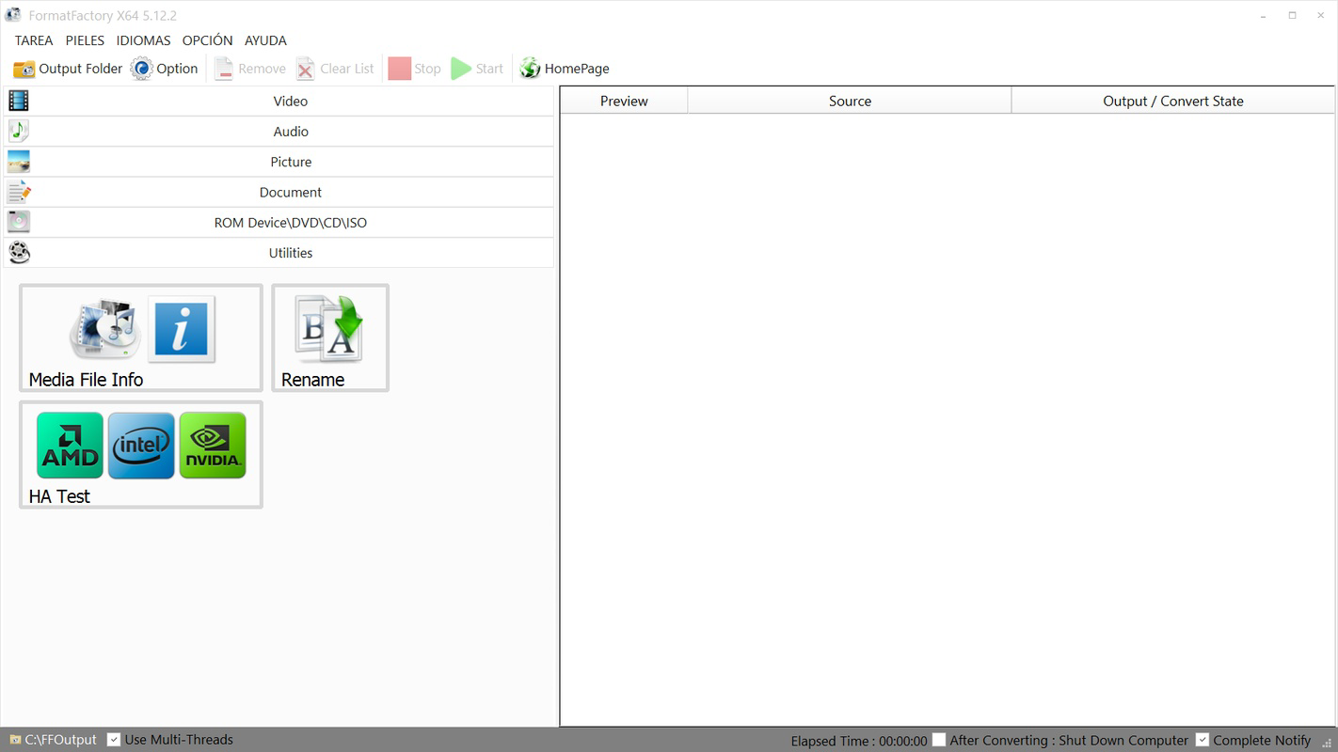The width and height of the screenshot is (1338, 752).
Task: Open the Document category icon
Action: (18, 191)
